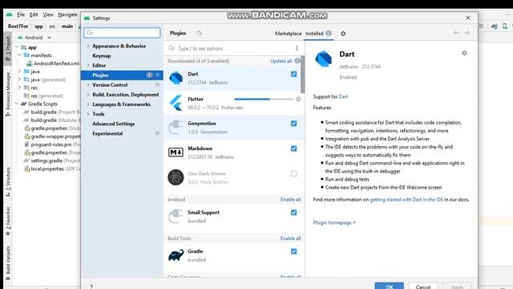Collapse the app module in project tree
Image resolution: width=513 pixels, height=289 pixels.
[17, 47]
